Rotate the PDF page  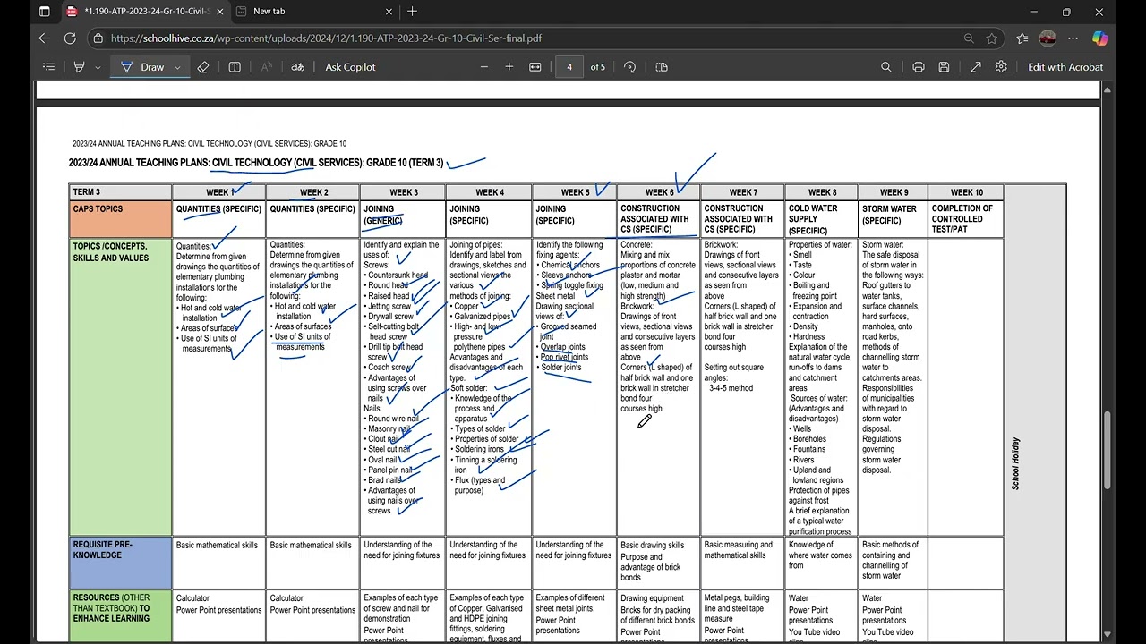629,67
